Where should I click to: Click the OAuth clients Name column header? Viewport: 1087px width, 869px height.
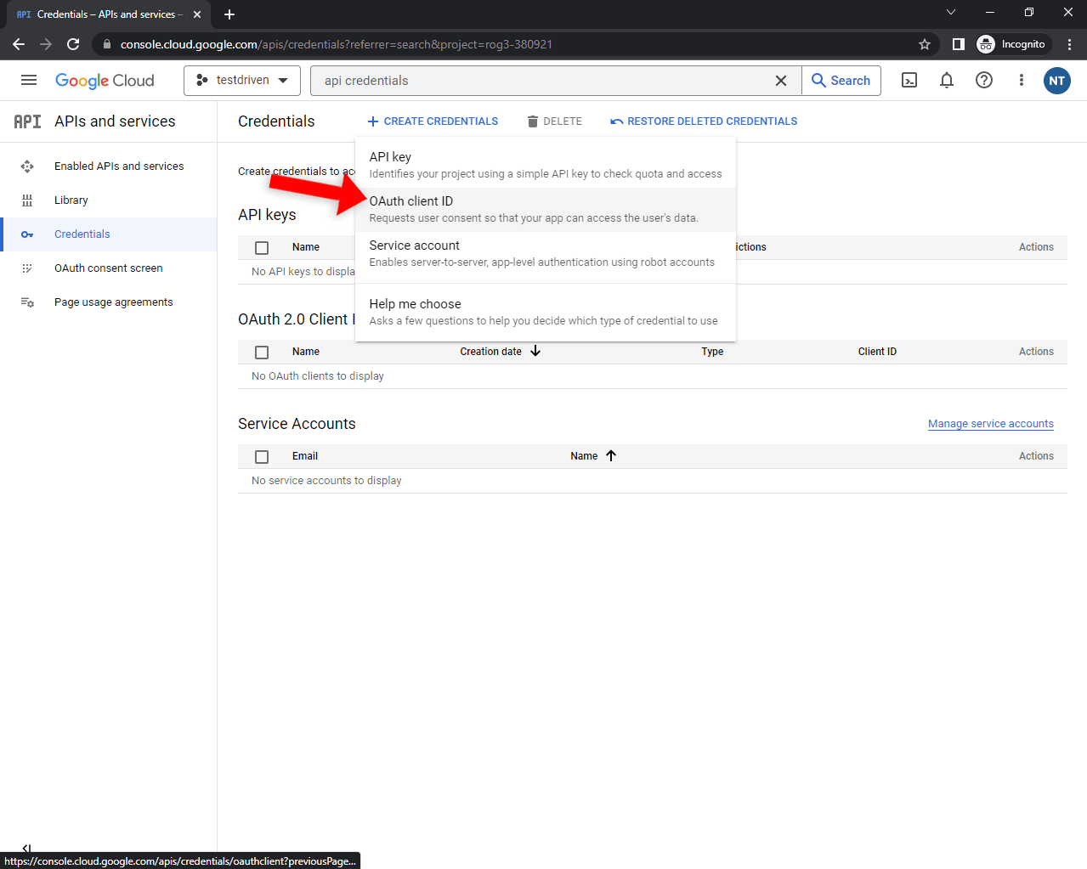click(306, 352)
